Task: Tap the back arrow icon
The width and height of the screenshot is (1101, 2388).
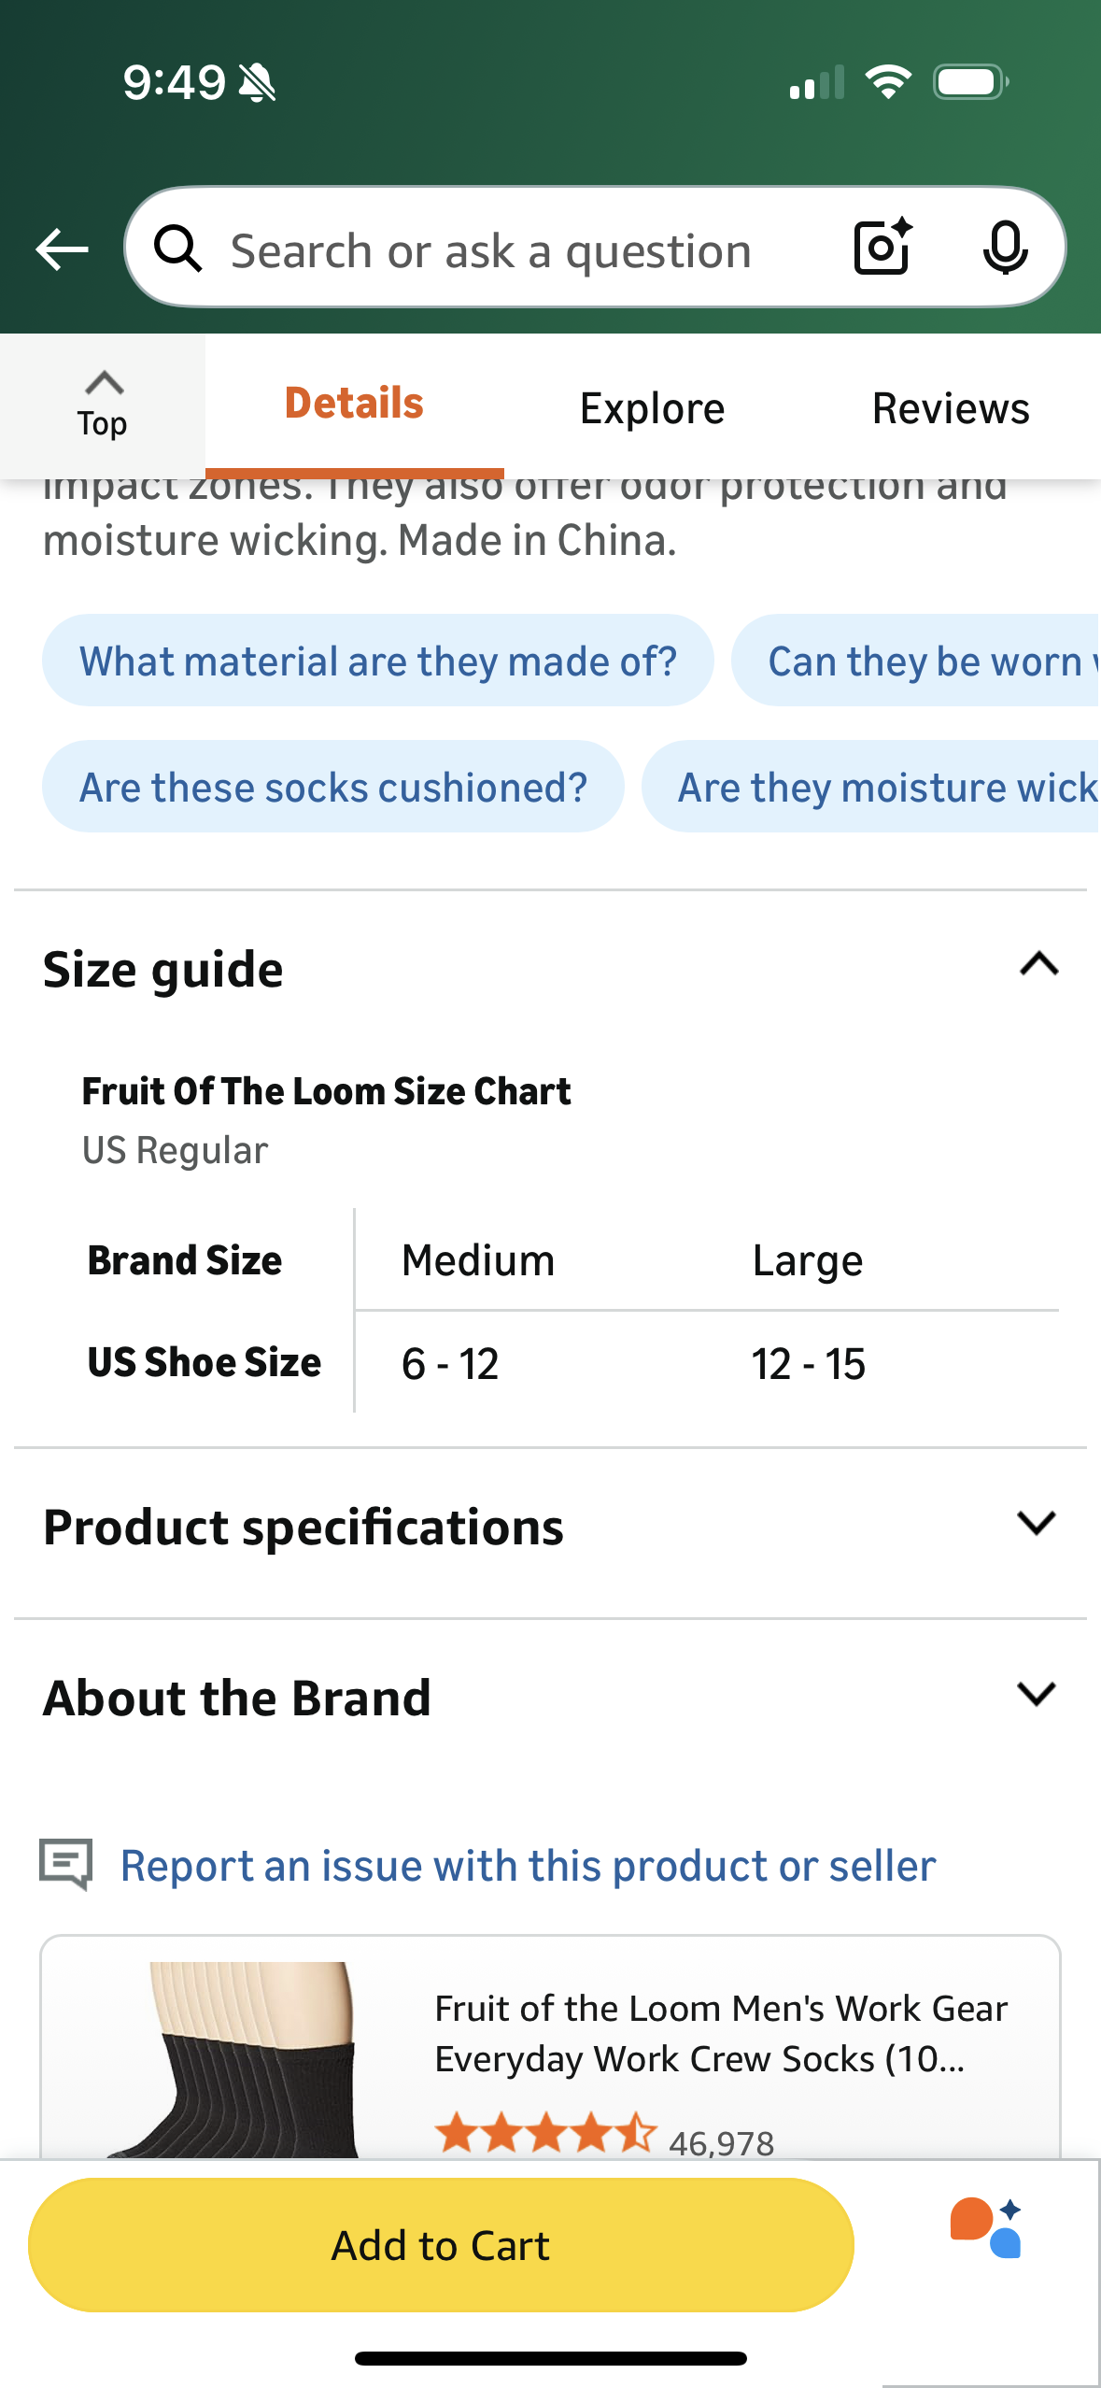Action: [62, 249]
